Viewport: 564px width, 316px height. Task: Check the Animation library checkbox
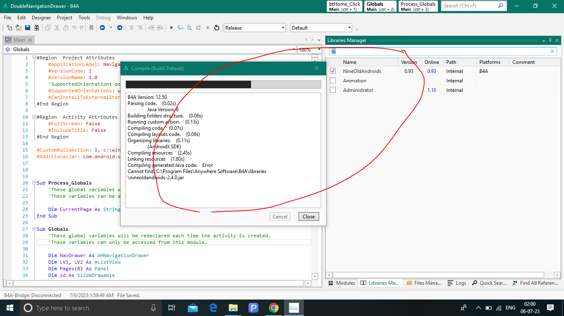[x=333, y=81]
